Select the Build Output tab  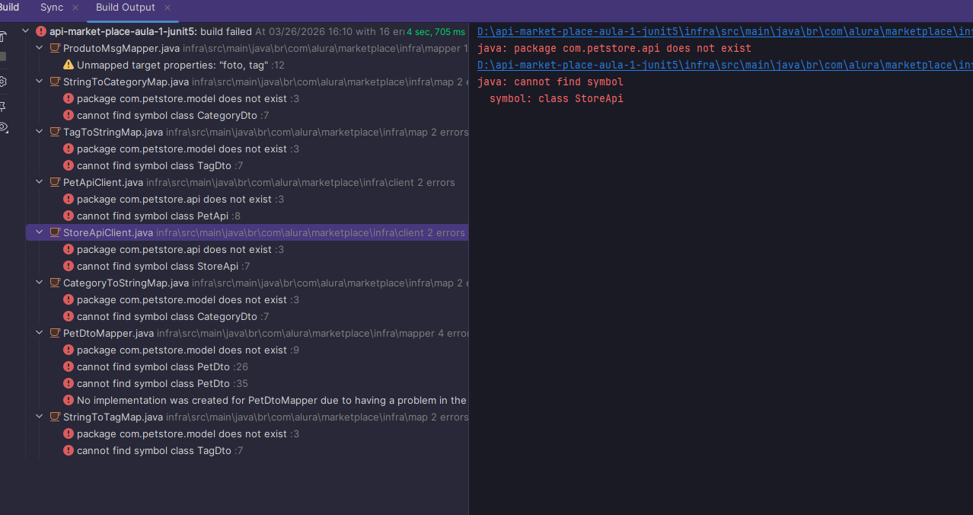[125, 8]
